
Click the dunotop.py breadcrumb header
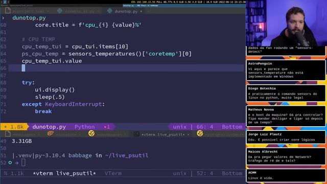click(x=29, y=18)
